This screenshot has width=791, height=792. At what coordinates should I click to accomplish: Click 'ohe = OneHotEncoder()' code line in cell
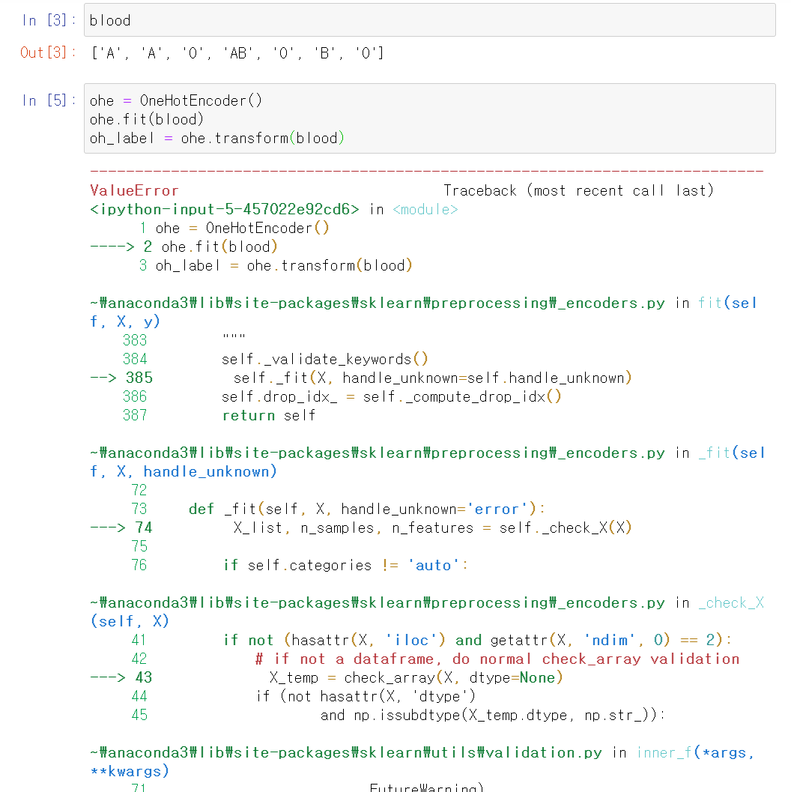click(x=176, y=100)
